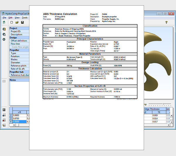
Task: Click the Open folder icon
Action: coord(17,22)
